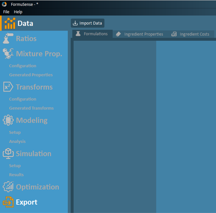Open the Simulation section
216x213 pixels.
click(34, 154)
